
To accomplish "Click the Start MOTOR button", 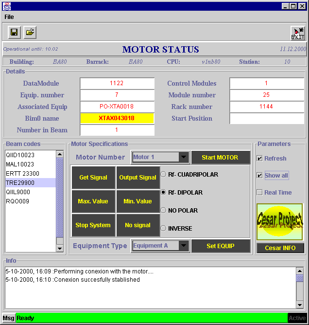I will 220,158.
